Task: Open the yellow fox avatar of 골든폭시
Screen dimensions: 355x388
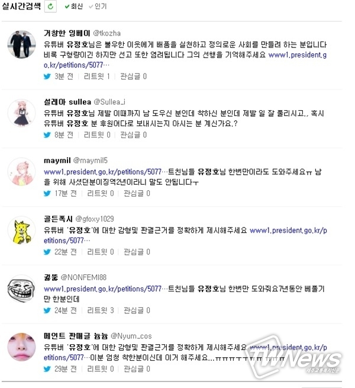Action: coord(21,230)
